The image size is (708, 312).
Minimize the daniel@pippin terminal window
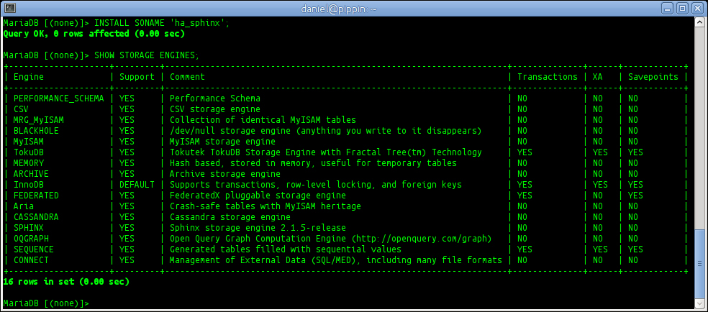point(668,8)
